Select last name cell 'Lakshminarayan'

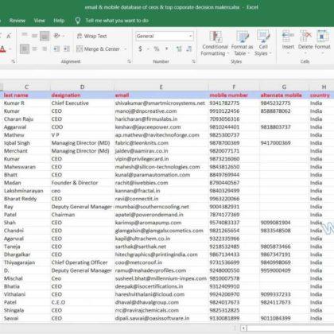pos(26,191)
